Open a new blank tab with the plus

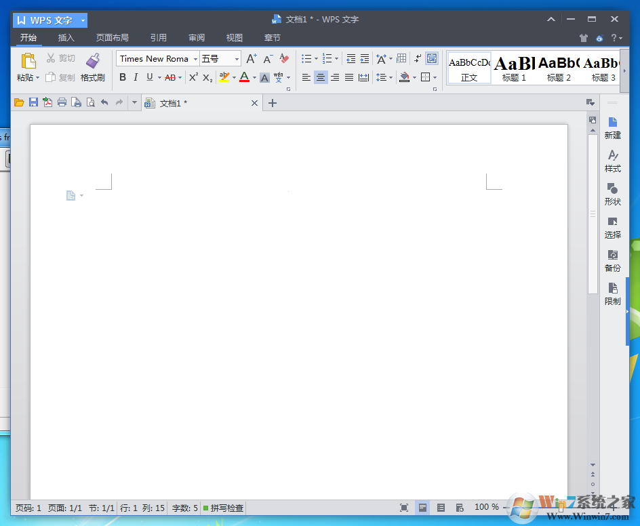(272, 103)
